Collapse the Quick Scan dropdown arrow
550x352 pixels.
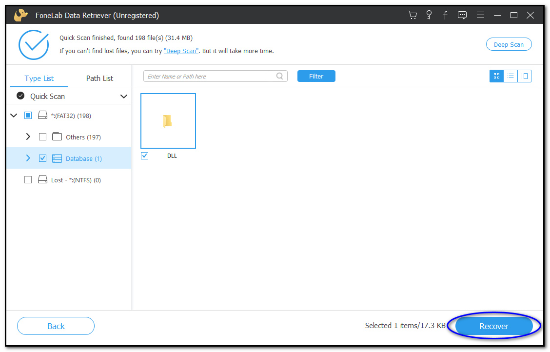124,97
